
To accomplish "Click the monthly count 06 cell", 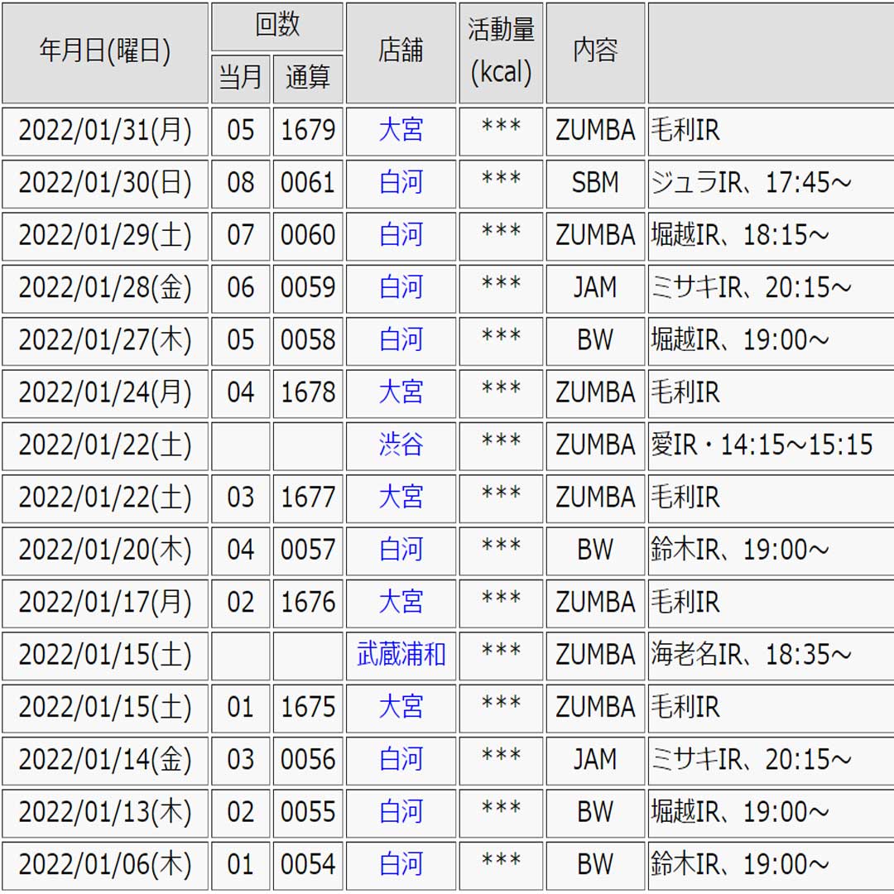I will pos(241,289).
